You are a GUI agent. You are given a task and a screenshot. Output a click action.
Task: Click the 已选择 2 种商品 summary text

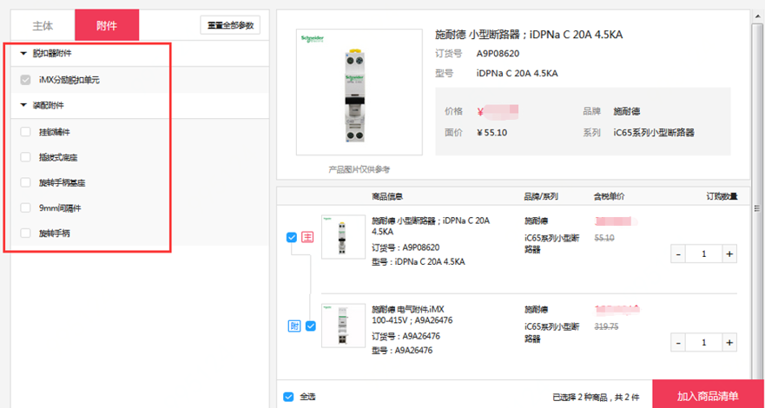coord(595,397)
